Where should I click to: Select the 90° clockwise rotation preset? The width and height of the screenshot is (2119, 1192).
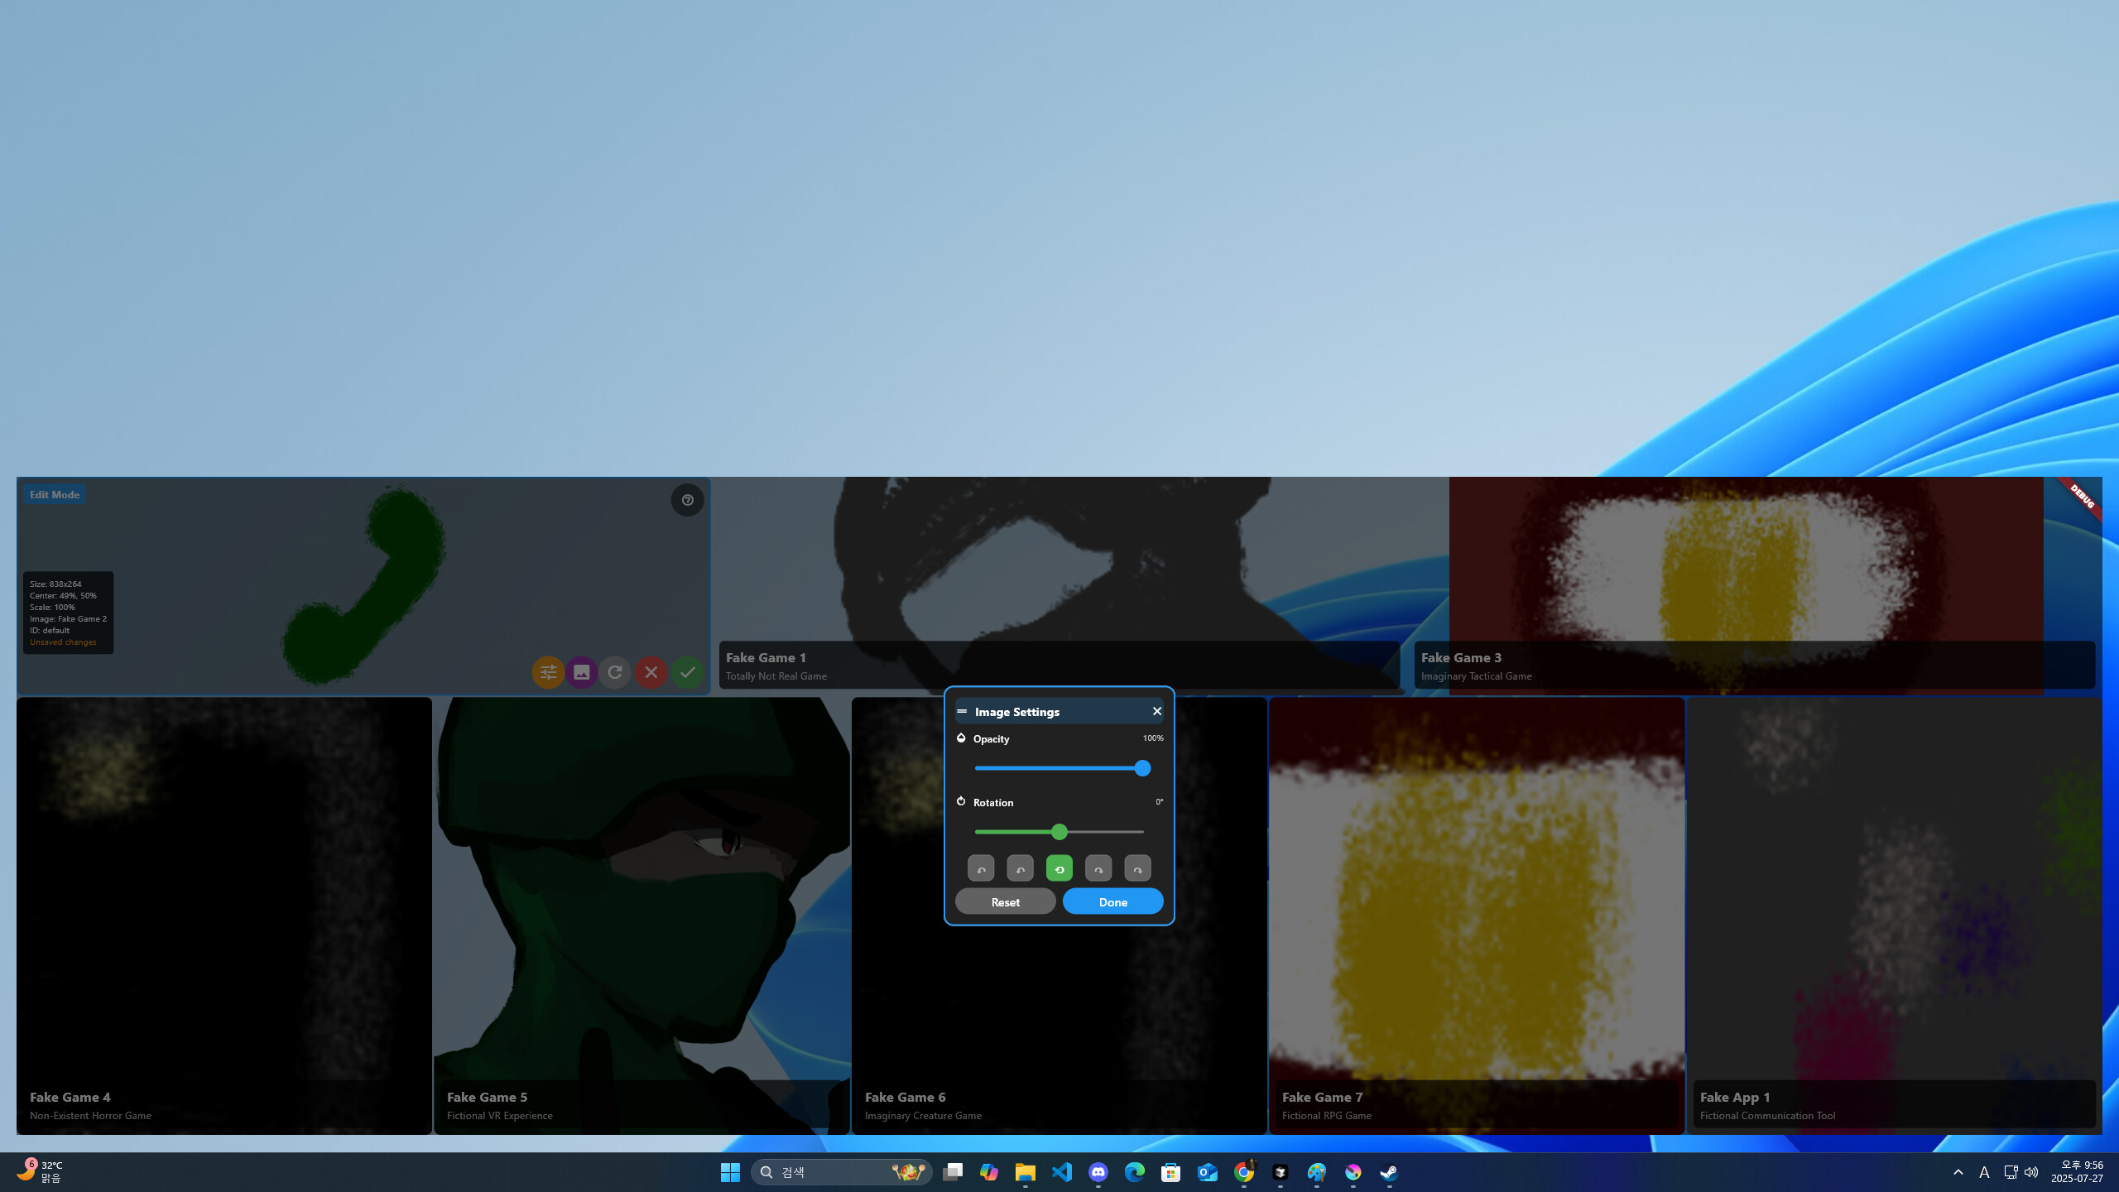click(x=1098, y=868)
